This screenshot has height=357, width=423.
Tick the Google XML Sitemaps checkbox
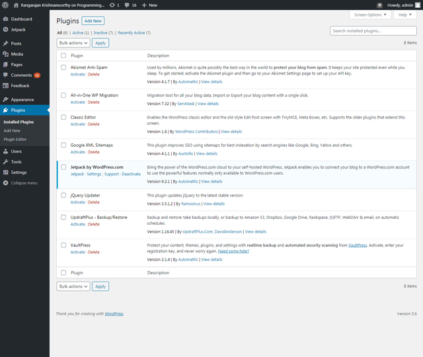(x=63, y=145)
